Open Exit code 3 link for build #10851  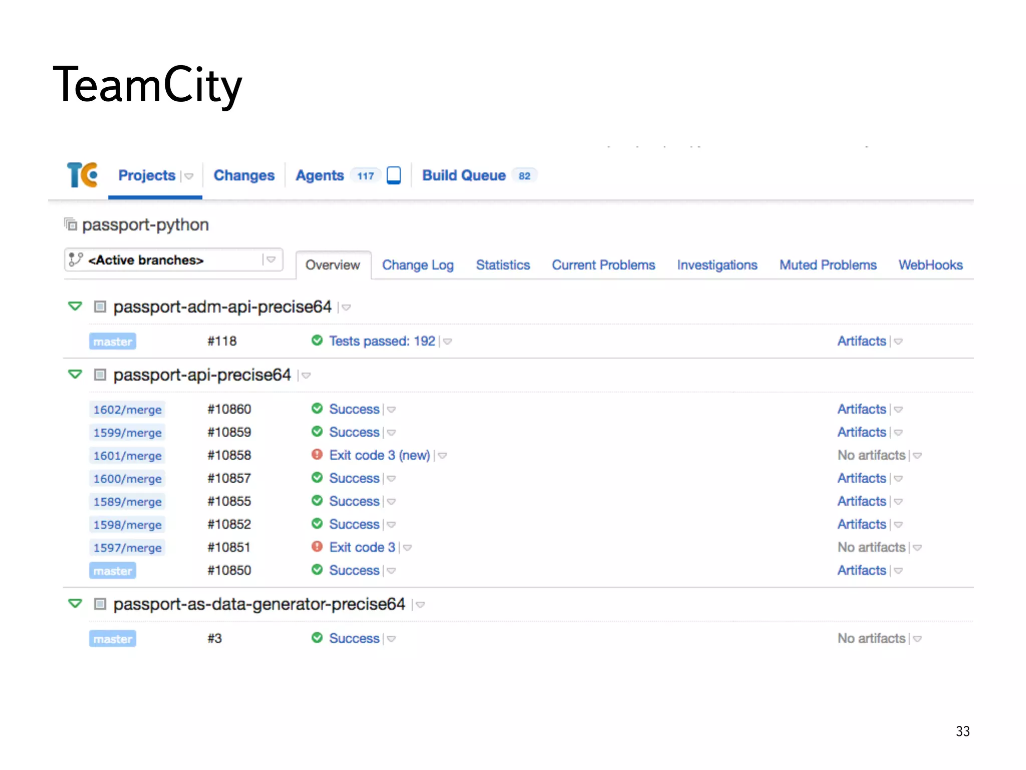[x=362, y=547]
